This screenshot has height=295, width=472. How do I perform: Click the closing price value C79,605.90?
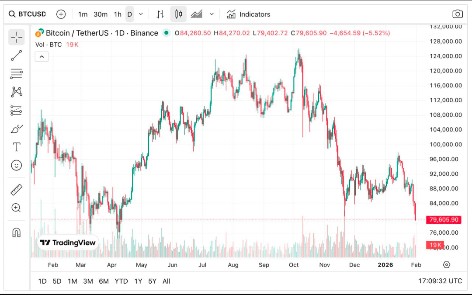point(309,33)
